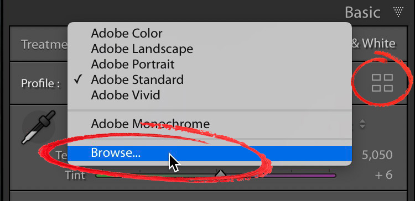The image size is (415, 201).
Task: Select the White Balance eyedropper tool
Action: click(x=39, y=128)
